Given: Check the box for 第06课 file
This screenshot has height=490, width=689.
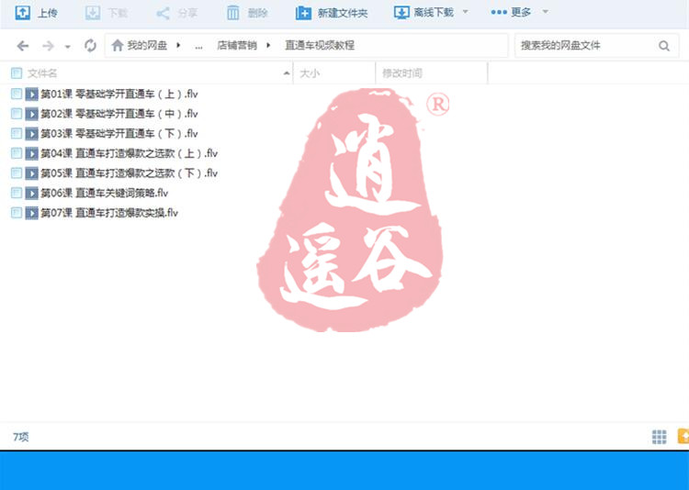Looking at the screenshot, I should tap(17, 193).
